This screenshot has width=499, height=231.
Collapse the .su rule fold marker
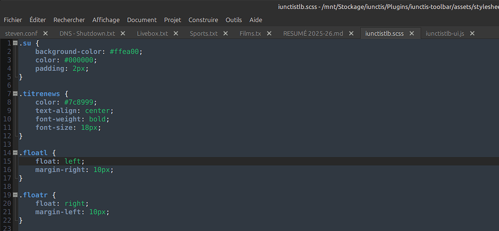click(x=15, y=43)
